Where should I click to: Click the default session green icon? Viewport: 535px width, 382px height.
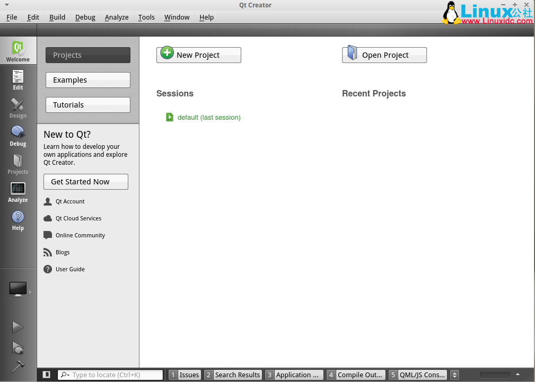170,117
